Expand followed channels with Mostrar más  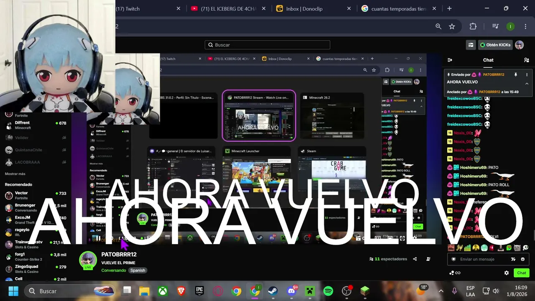[x=15, y=174]
